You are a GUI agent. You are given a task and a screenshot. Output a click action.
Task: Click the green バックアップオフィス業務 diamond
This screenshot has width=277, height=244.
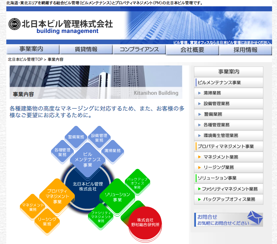coord(137,182)
